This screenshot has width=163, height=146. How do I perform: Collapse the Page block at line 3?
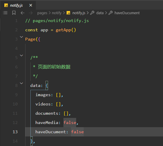click(21, 37)
